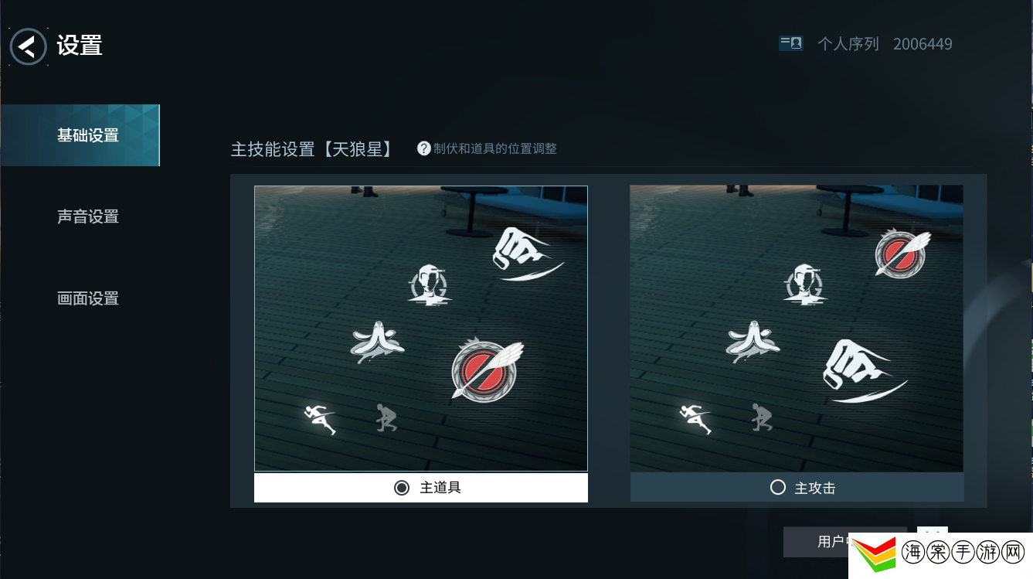This screenshot has width=1033, height=579.
Task: Choose the left skill layout preview image
Action: (421, 329)
